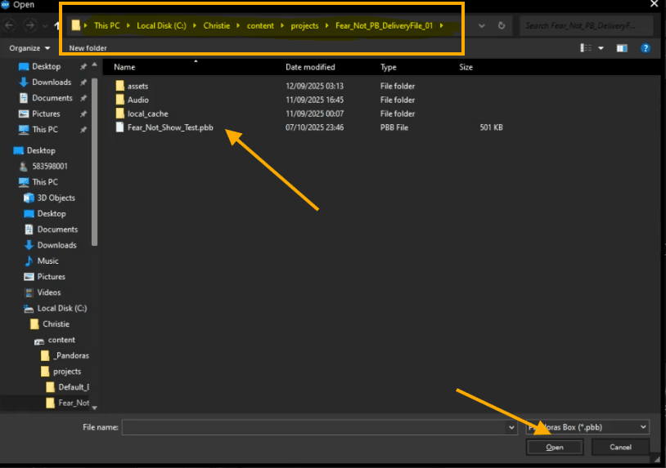Open the Organize dropdown menu
This screenshot has height=468, width=666.
click(x=29, y=48)
